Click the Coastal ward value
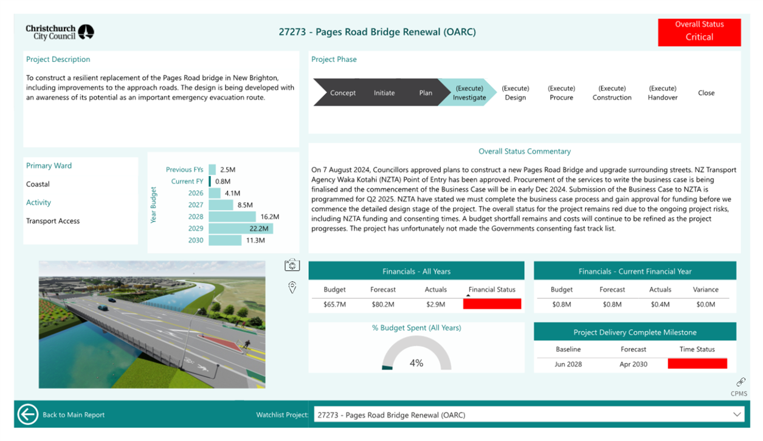 tap(38, 184)
